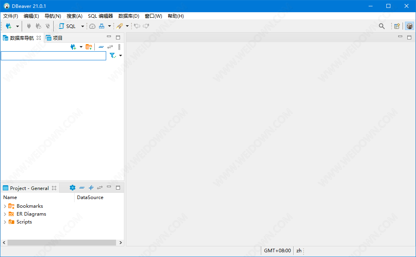The width and height of the screenshot is (416, 257).
Task: Toggle link with editor in navigator
Action: click(110, 47)
